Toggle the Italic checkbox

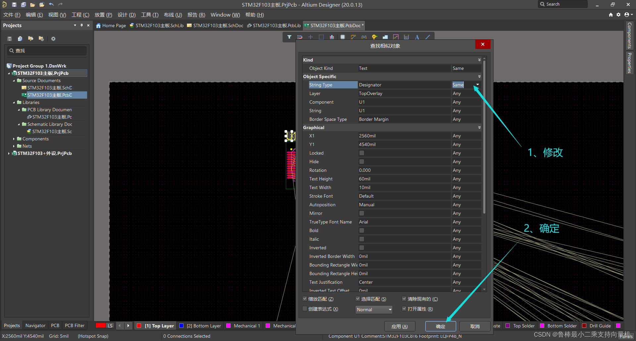[x=362, y=239]
